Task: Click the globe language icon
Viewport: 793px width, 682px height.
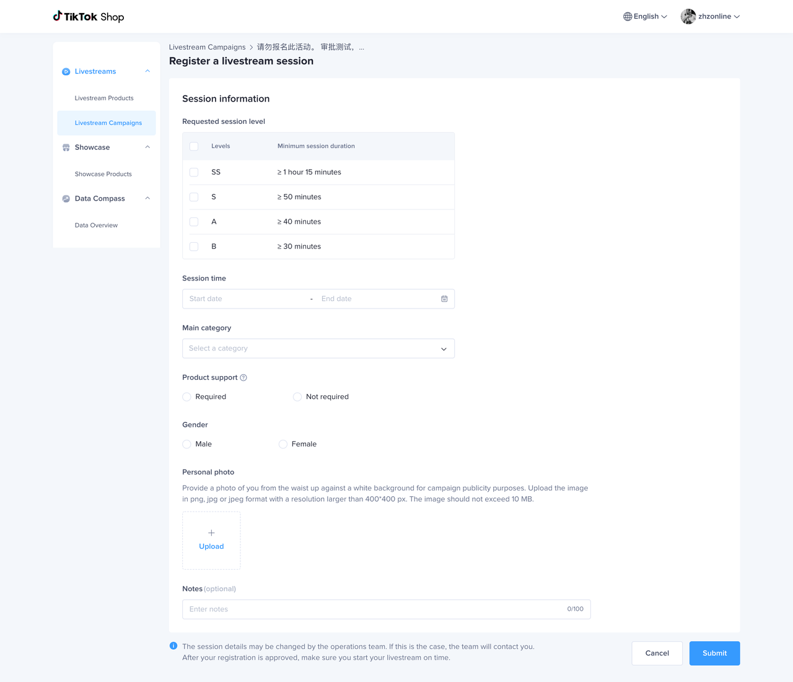Action: [627, 17]
